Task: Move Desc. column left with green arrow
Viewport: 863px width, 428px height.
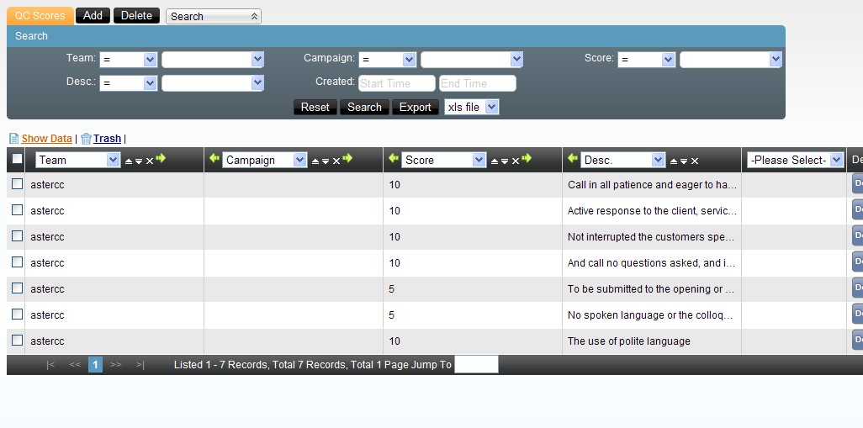Action: tap(573, 159)
